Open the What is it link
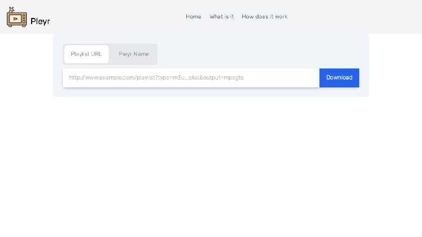Image resolution: width=422 pixels, height=237 pixels. [222, 17]
